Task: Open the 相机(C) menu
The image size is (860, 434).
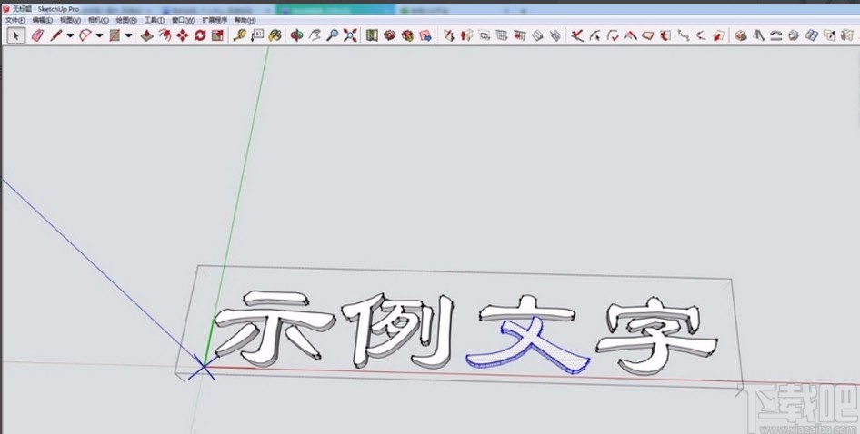Action: coord(98,20)
